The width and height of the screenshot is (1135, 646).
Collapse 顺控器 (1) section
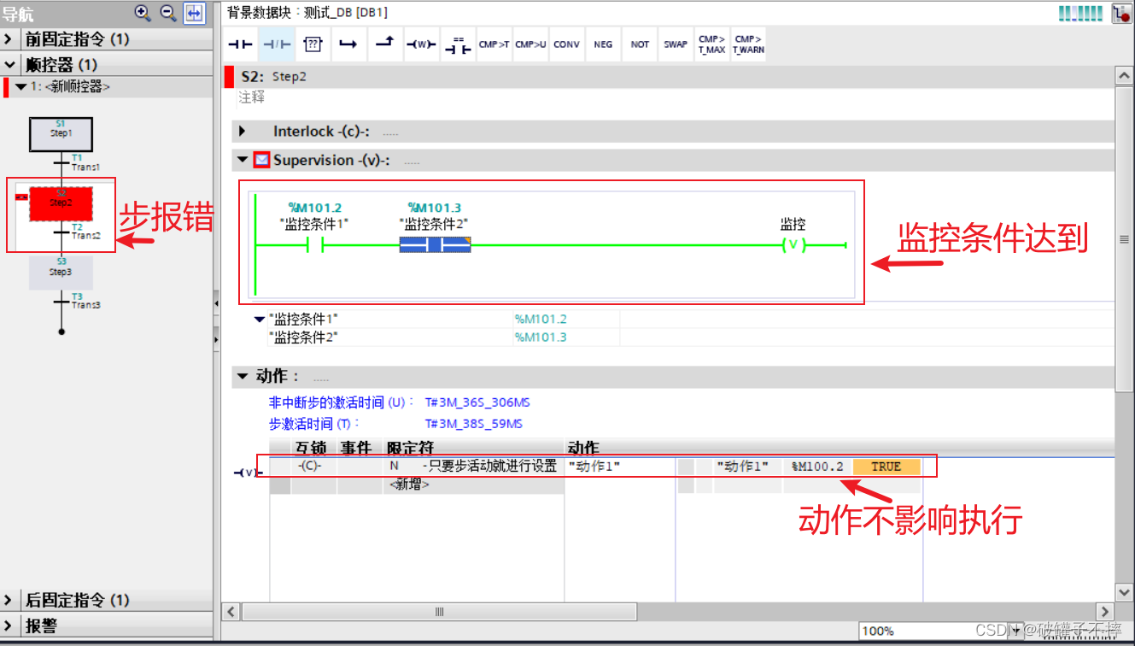click(9, 65)
